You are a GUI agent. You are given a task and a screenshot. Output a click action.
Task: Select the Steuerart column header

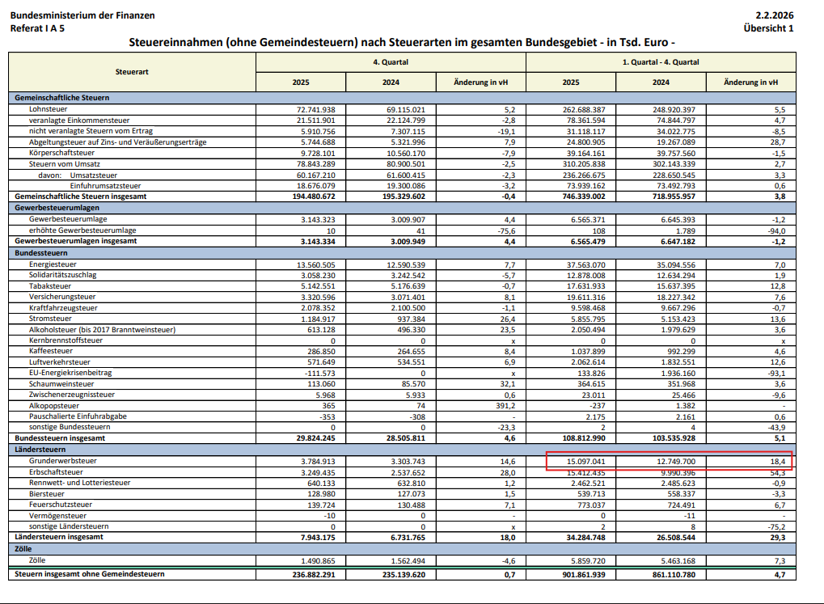[x=132, y=72]
